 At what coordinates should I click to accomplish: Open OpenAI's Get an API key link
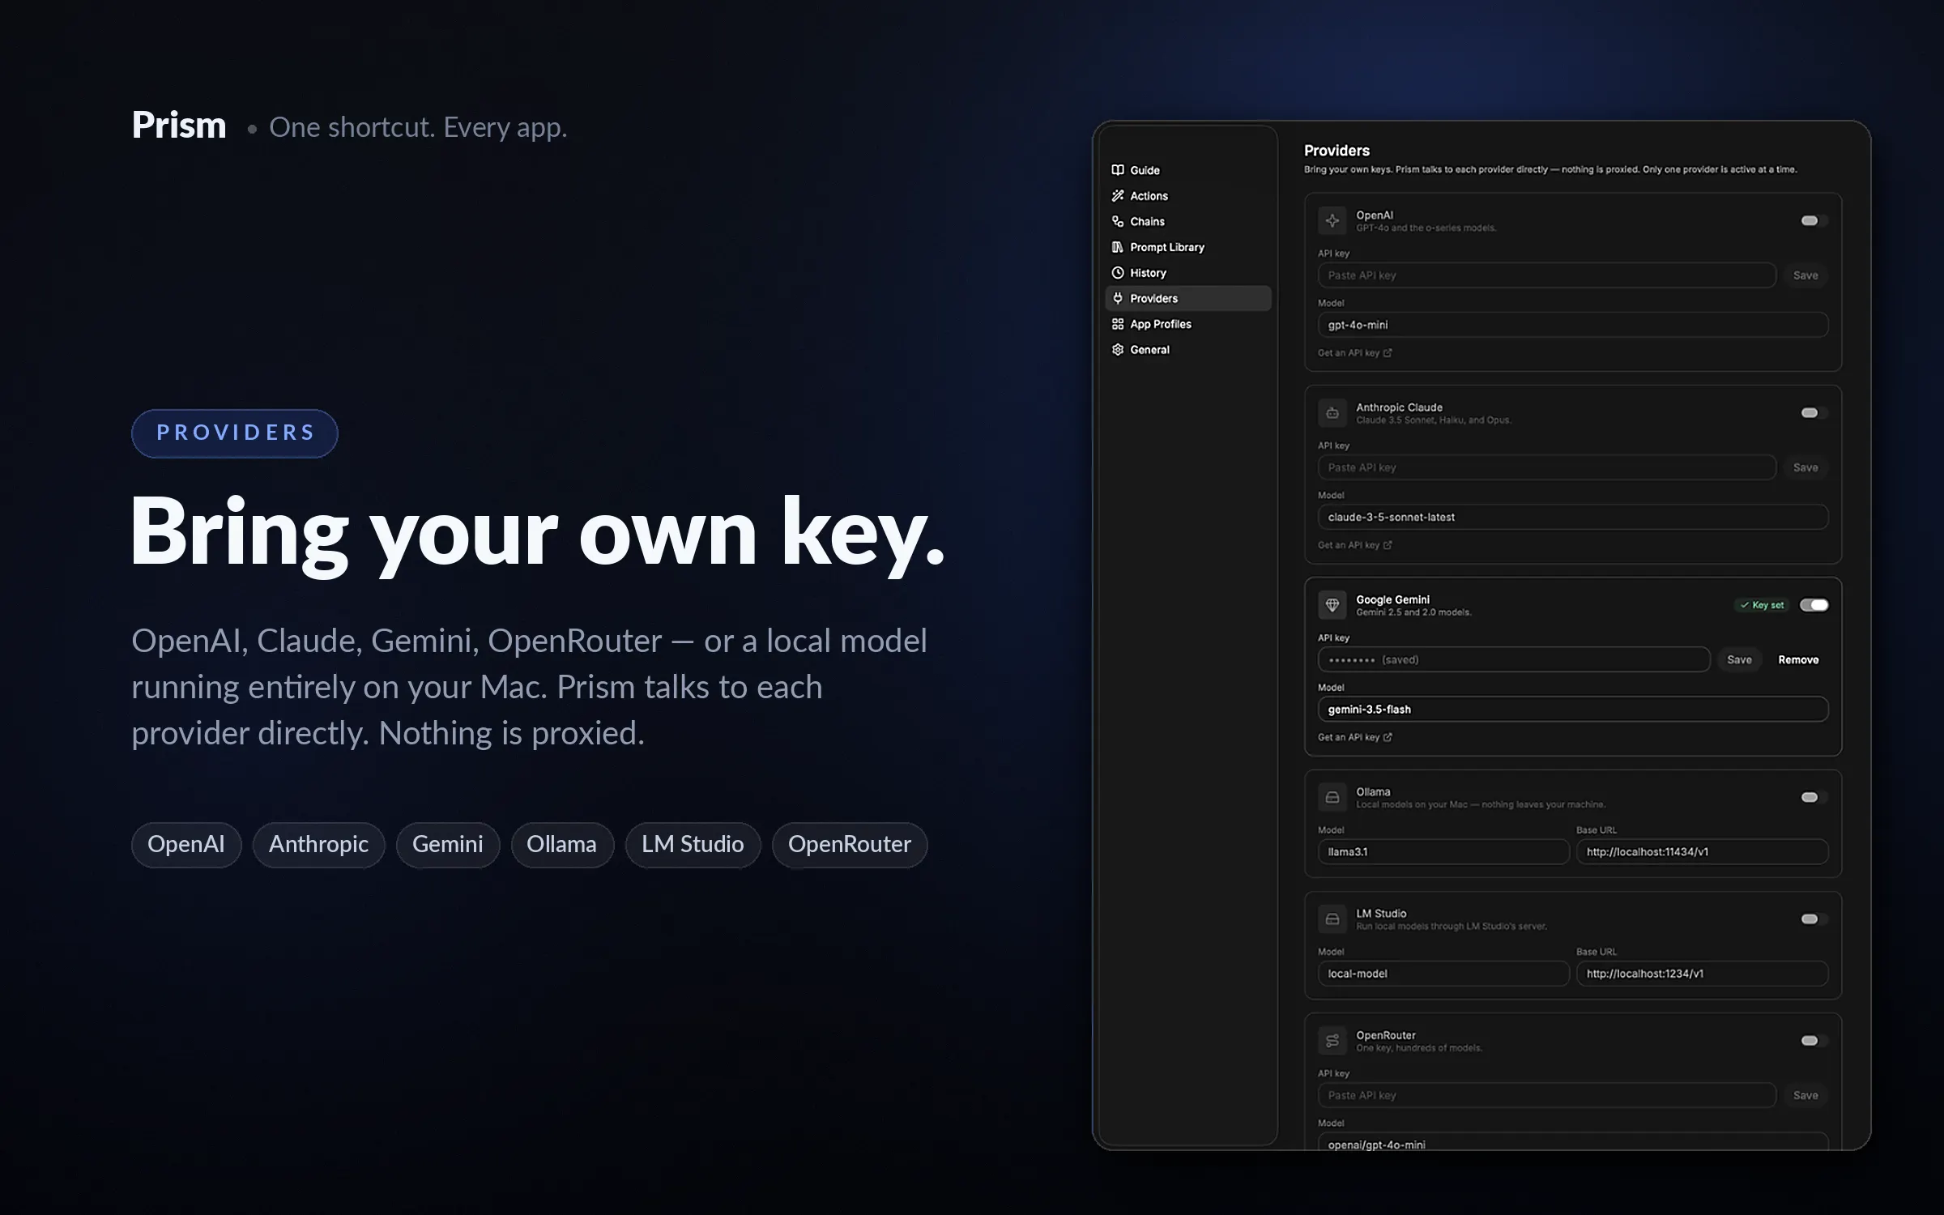click(1355, 353)
